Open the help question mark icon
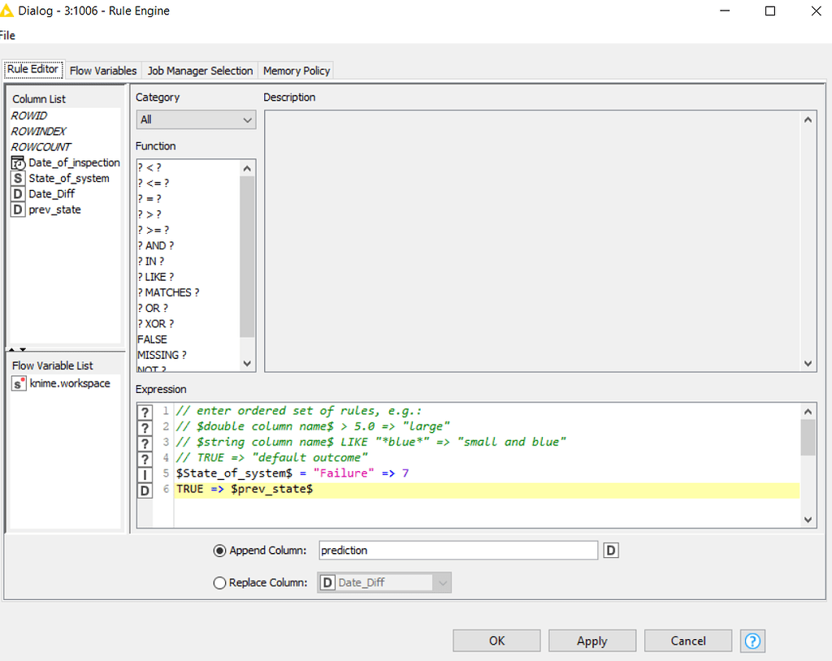Screen dimensions: 832x661 pyautogui.click(x=752, y=641)
